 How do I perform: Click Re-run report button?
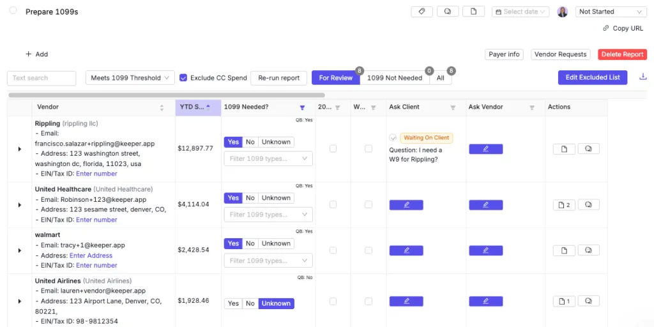point(278,77)
